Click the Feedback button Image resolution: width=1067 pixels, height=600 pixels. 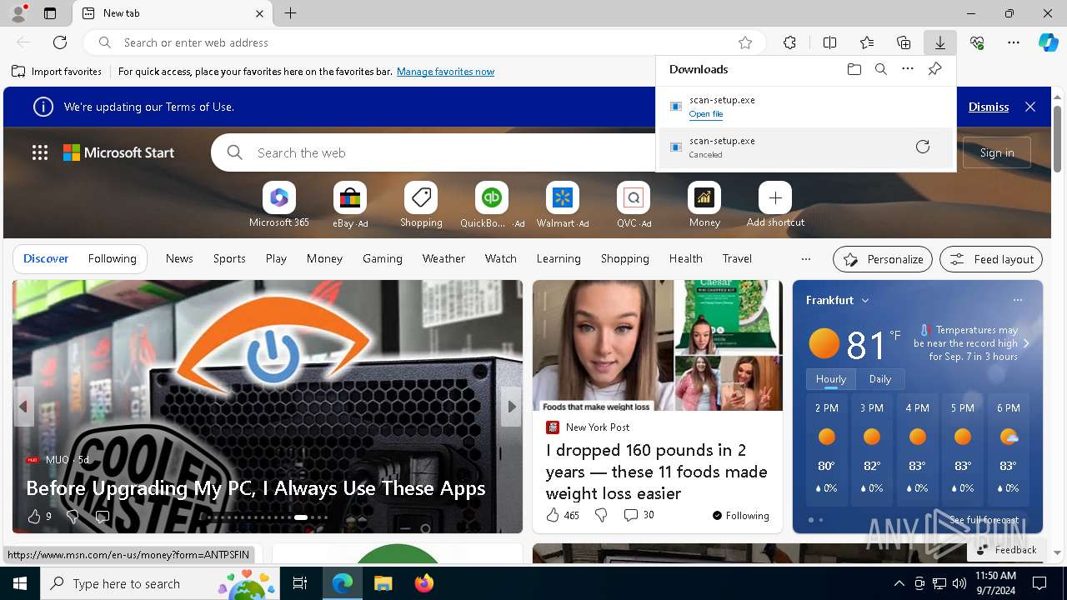[x=1006, y=550]
